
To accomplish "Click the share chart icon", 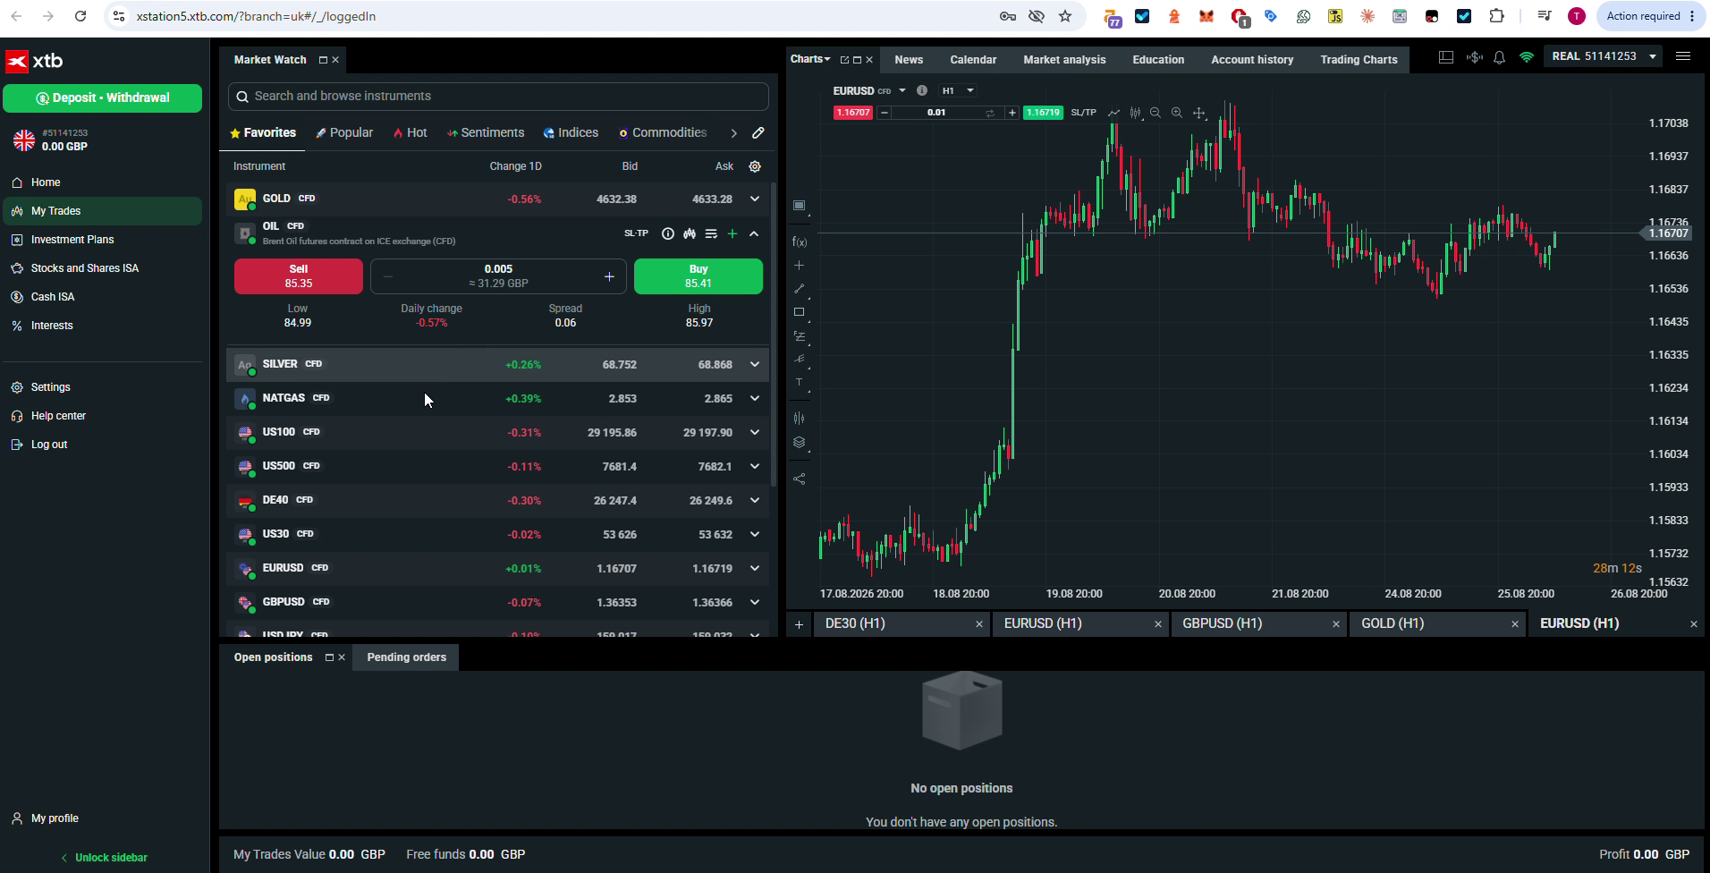I will pos(800,479).
